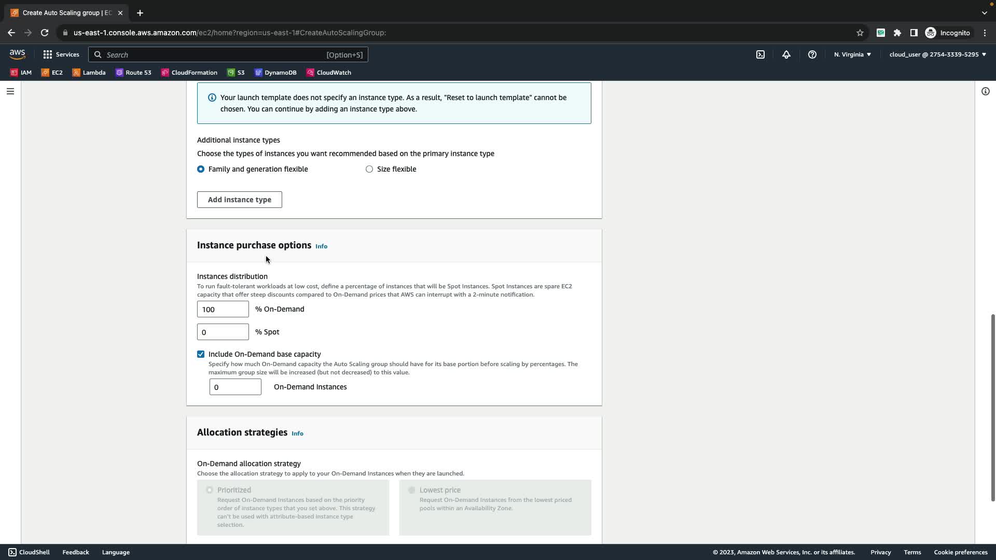Click the % On-Demand input field
Screen dimensions: 996x560
click(223, 310)
